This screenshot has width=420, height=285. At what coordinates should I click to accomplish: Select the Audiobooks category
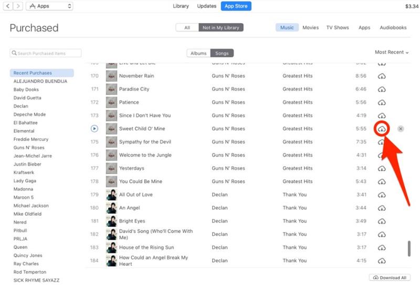[393, 27]
